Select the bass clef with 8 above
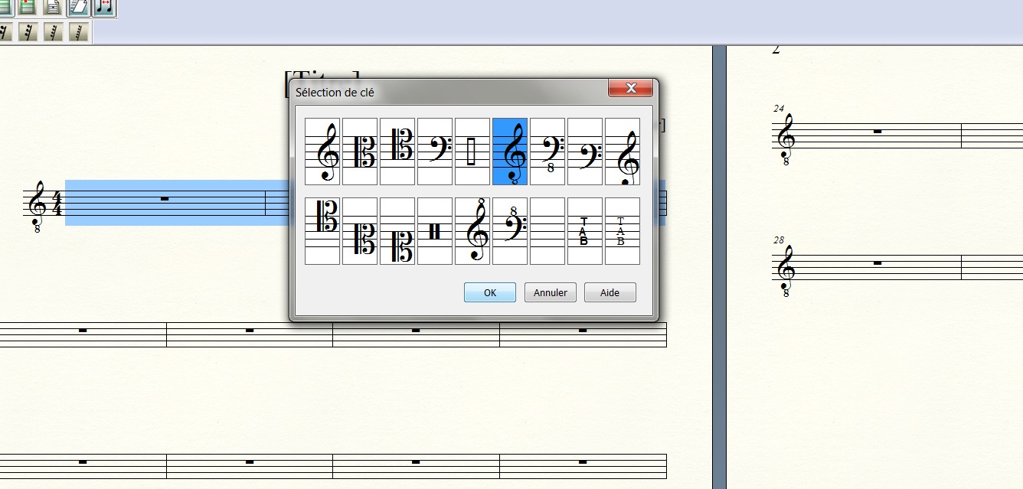This screenshot has height=489, width=1023. 510,231
